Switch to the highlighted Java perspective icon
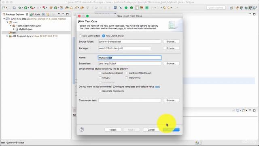This screenshot has width=259, height=146. pos(250,8)
